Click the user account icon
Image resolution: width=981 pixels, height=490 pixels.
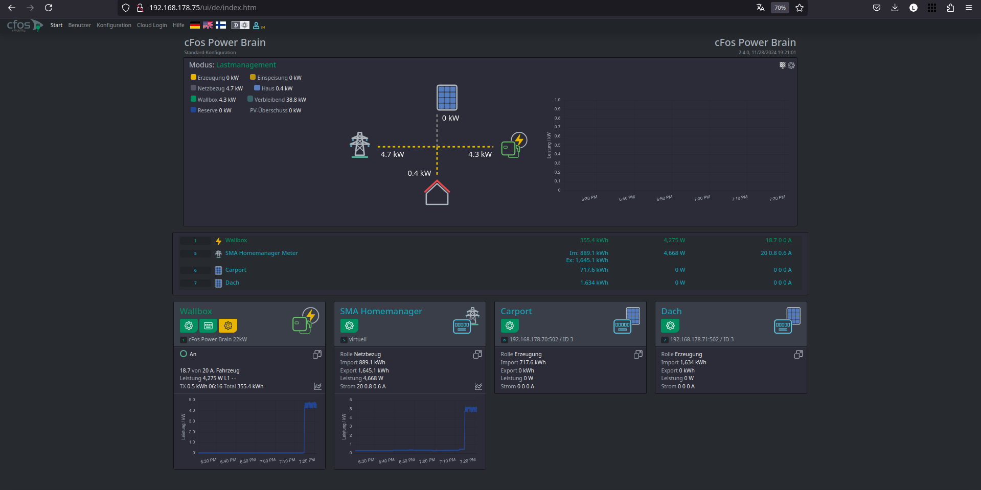[x=256, y=25]
